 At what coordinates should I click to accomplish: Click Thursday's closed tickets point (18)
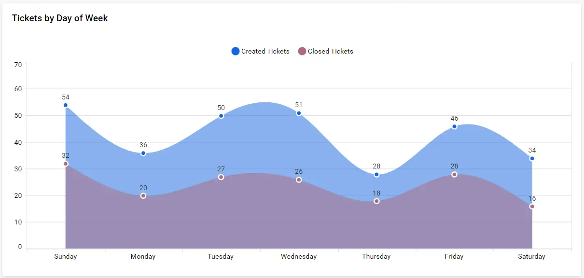click(376, 201)
